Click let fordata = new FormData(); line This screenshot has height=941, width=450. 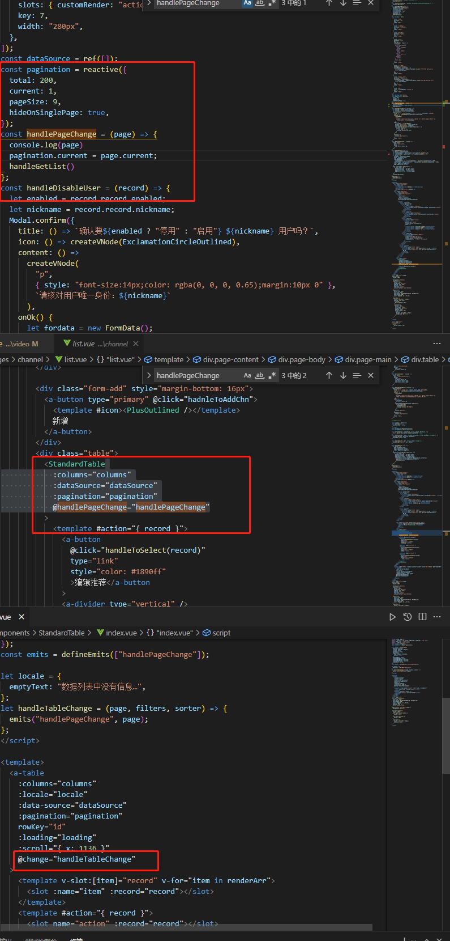90,328
